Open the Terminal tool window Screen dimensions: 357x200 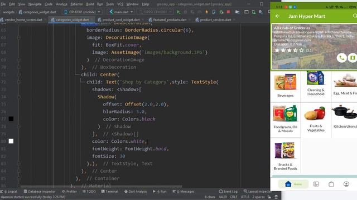tap(109, 192)
